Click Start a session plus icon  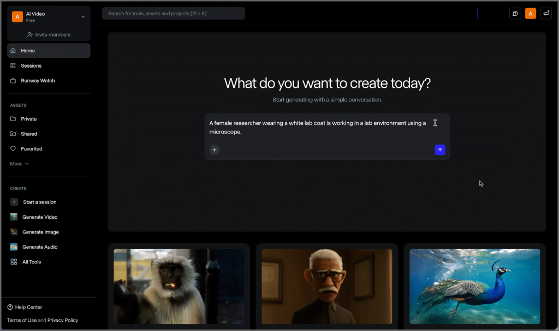14,202
